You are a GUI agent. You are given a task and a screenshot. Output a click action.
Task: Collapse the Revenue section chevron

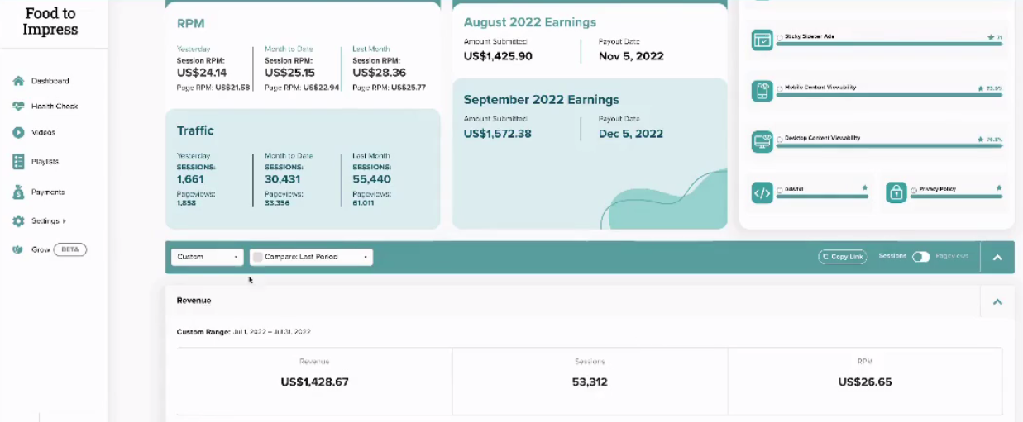(997, 301)
